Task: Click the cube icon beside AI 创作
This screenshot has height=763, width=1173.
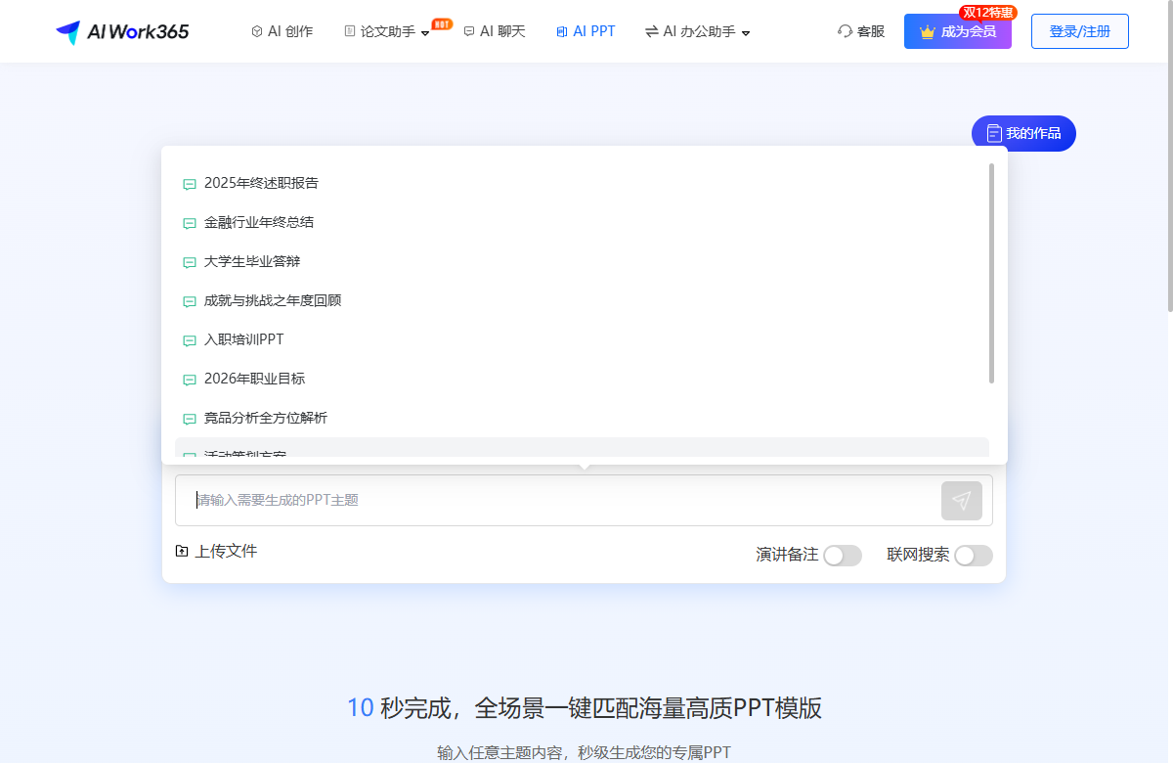Action: point(256,30)
